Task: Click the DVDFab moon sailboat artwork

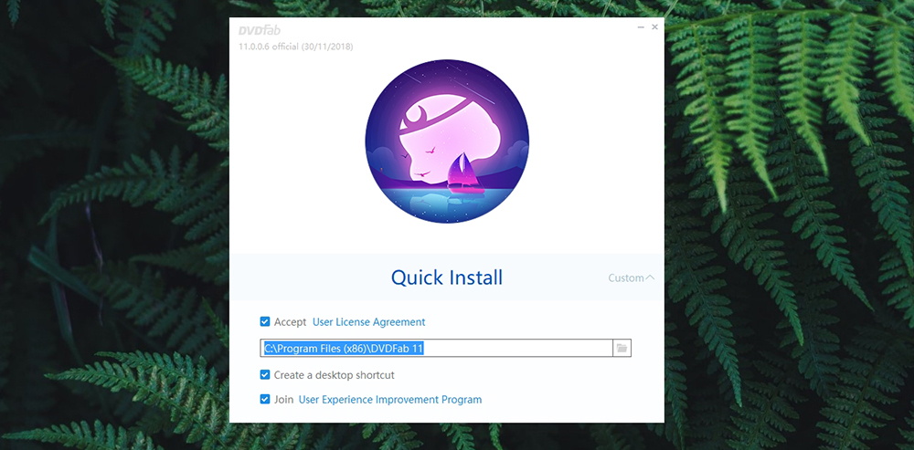Action: point(447,141)
